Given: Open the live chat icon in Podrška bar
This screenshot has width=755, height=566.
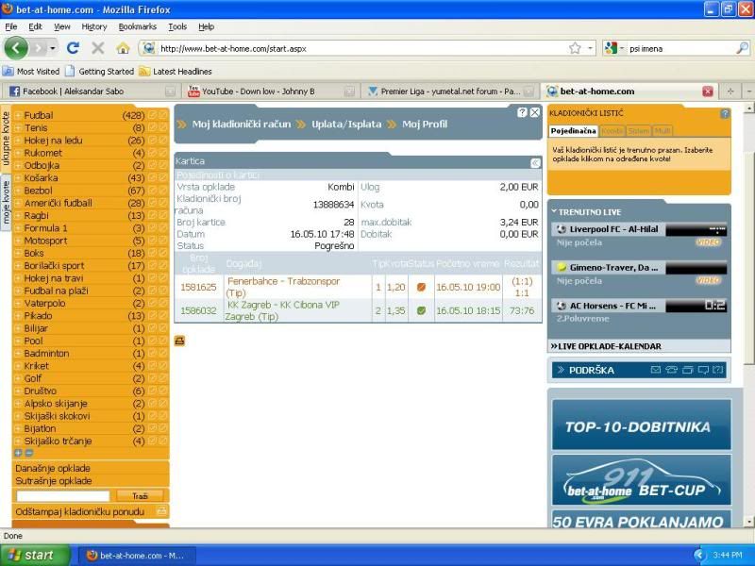Looking at the screenshot, I should (x=704, y=371).
